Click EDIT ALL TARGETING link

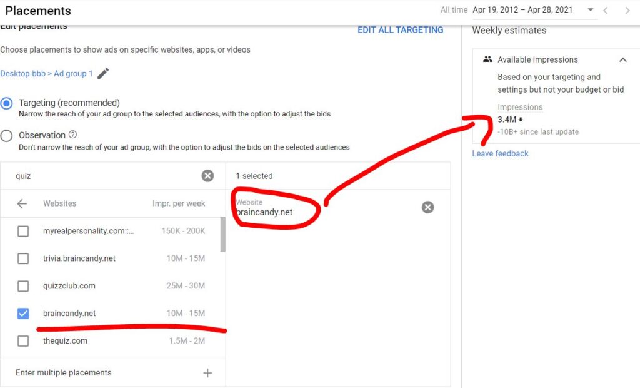[x=401, y=30]
